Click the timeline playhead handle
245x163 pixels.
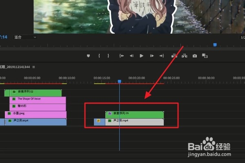pos(119,81)
